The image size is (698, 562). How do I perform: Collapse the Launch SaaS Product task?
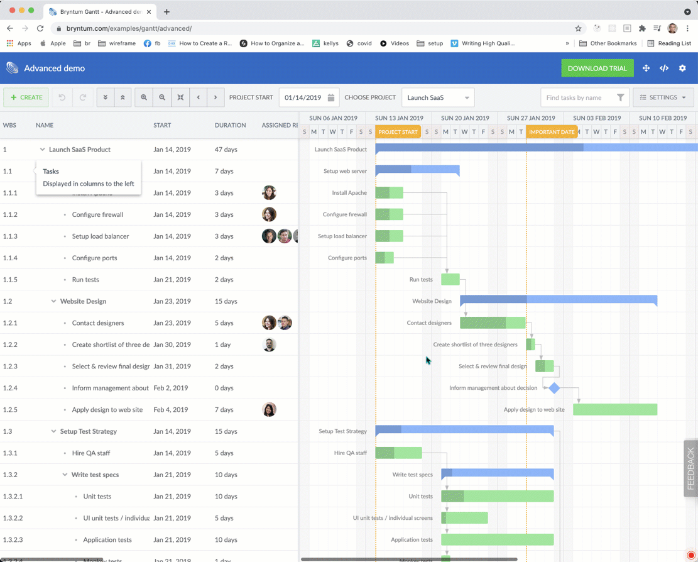coord(42,150)
